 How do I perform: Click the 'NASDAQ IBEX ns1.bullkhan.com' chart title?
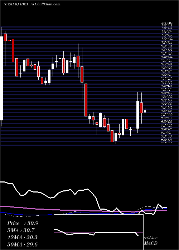32,4
